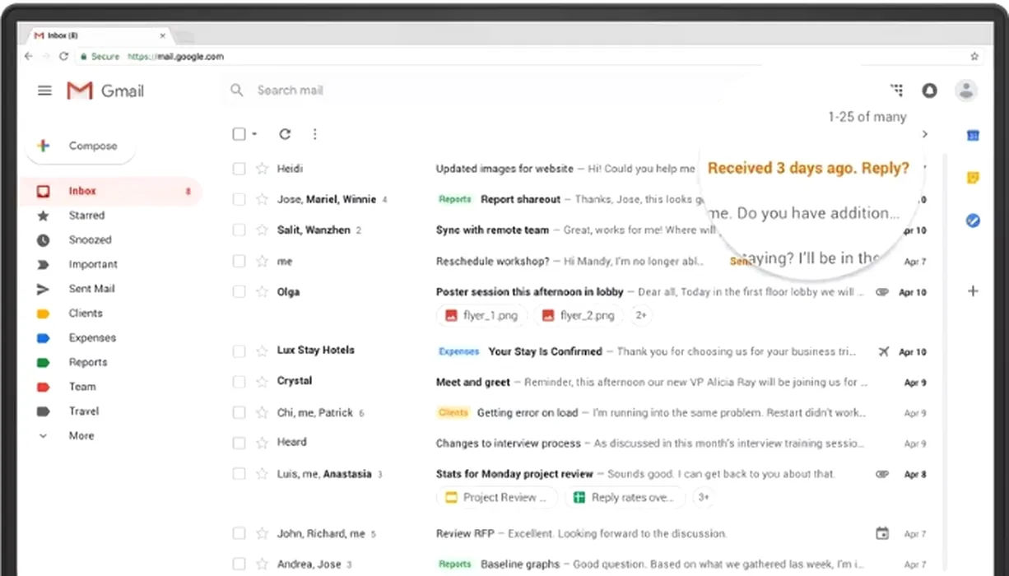Viewport: 1009px width, 576px height.
Task: Check the box next to Crystal's email
Action: pyautogui.click(x=239, y=382)
